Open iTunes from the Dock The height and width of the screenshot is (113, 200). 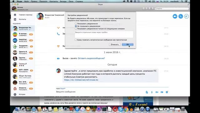82,109
